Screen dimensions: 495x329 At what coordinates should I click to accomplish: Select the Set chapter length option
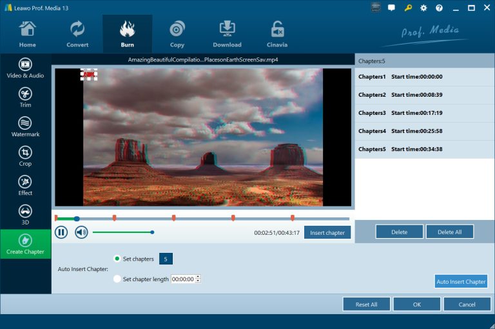click(x=117, y=279)
